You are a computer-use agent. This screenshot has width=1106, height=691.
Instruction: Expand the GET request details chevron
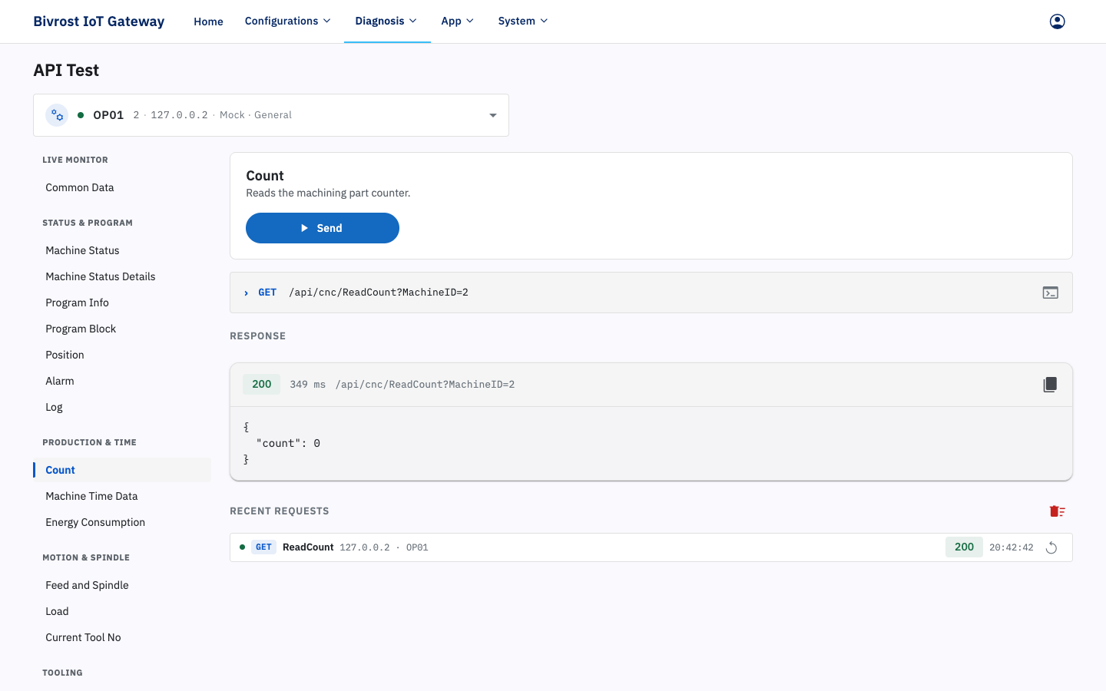246,293
